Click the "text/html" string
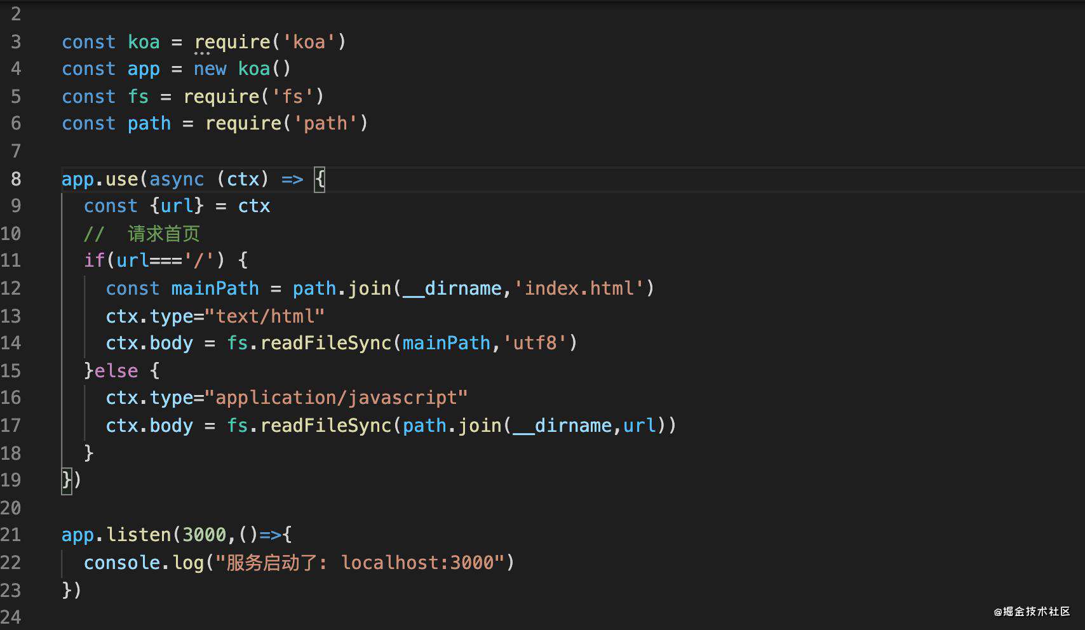1085x630 pixels. coord(265,316)
